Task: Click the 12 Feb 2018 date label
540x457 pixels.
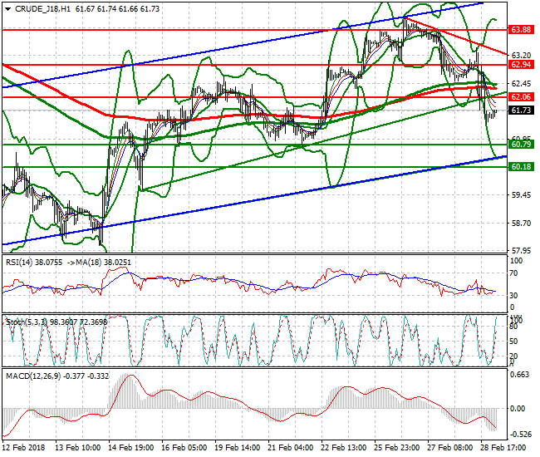Action: pyautogui.click(x=24, y=448)
